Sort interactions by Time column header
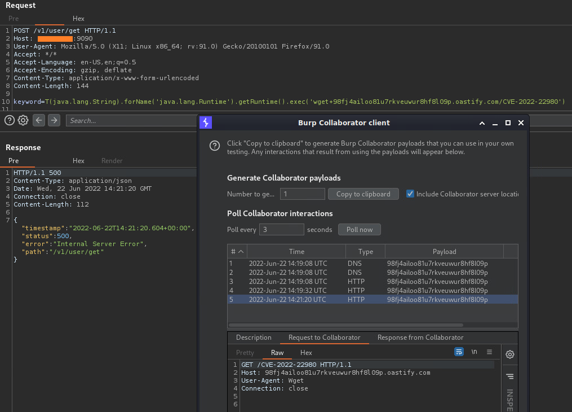Screen dimensions: 572x412 coord(296,251)
